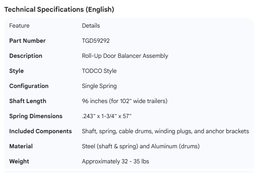Select the Material row label
The image size is (259, 173).
(21, 146)
